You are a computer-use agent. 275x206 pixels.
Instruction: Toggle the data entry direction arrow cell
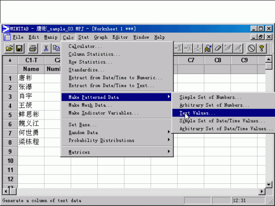pyautogui.click(x=10, y=60)
